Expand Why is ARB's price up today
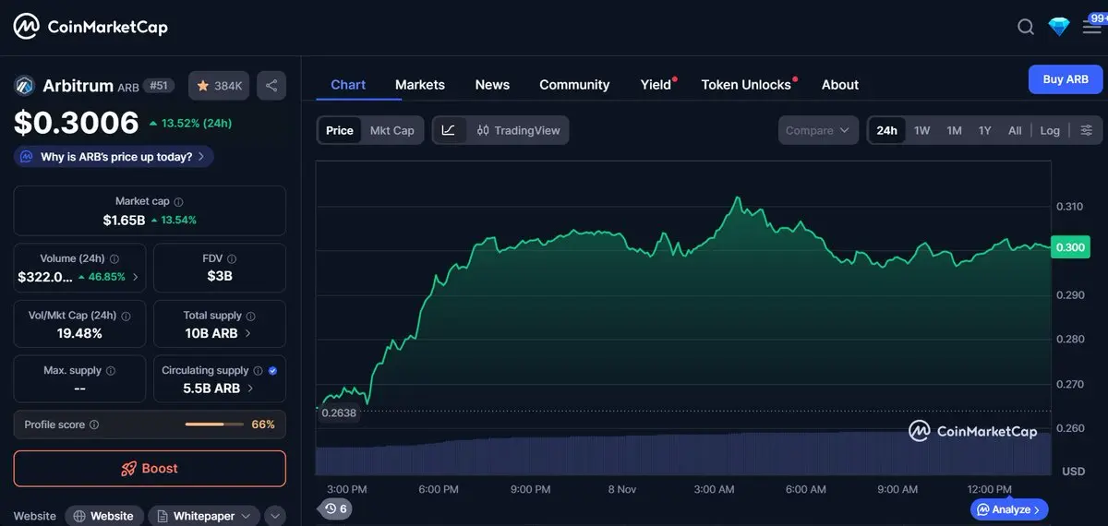 tap(114, 157)
